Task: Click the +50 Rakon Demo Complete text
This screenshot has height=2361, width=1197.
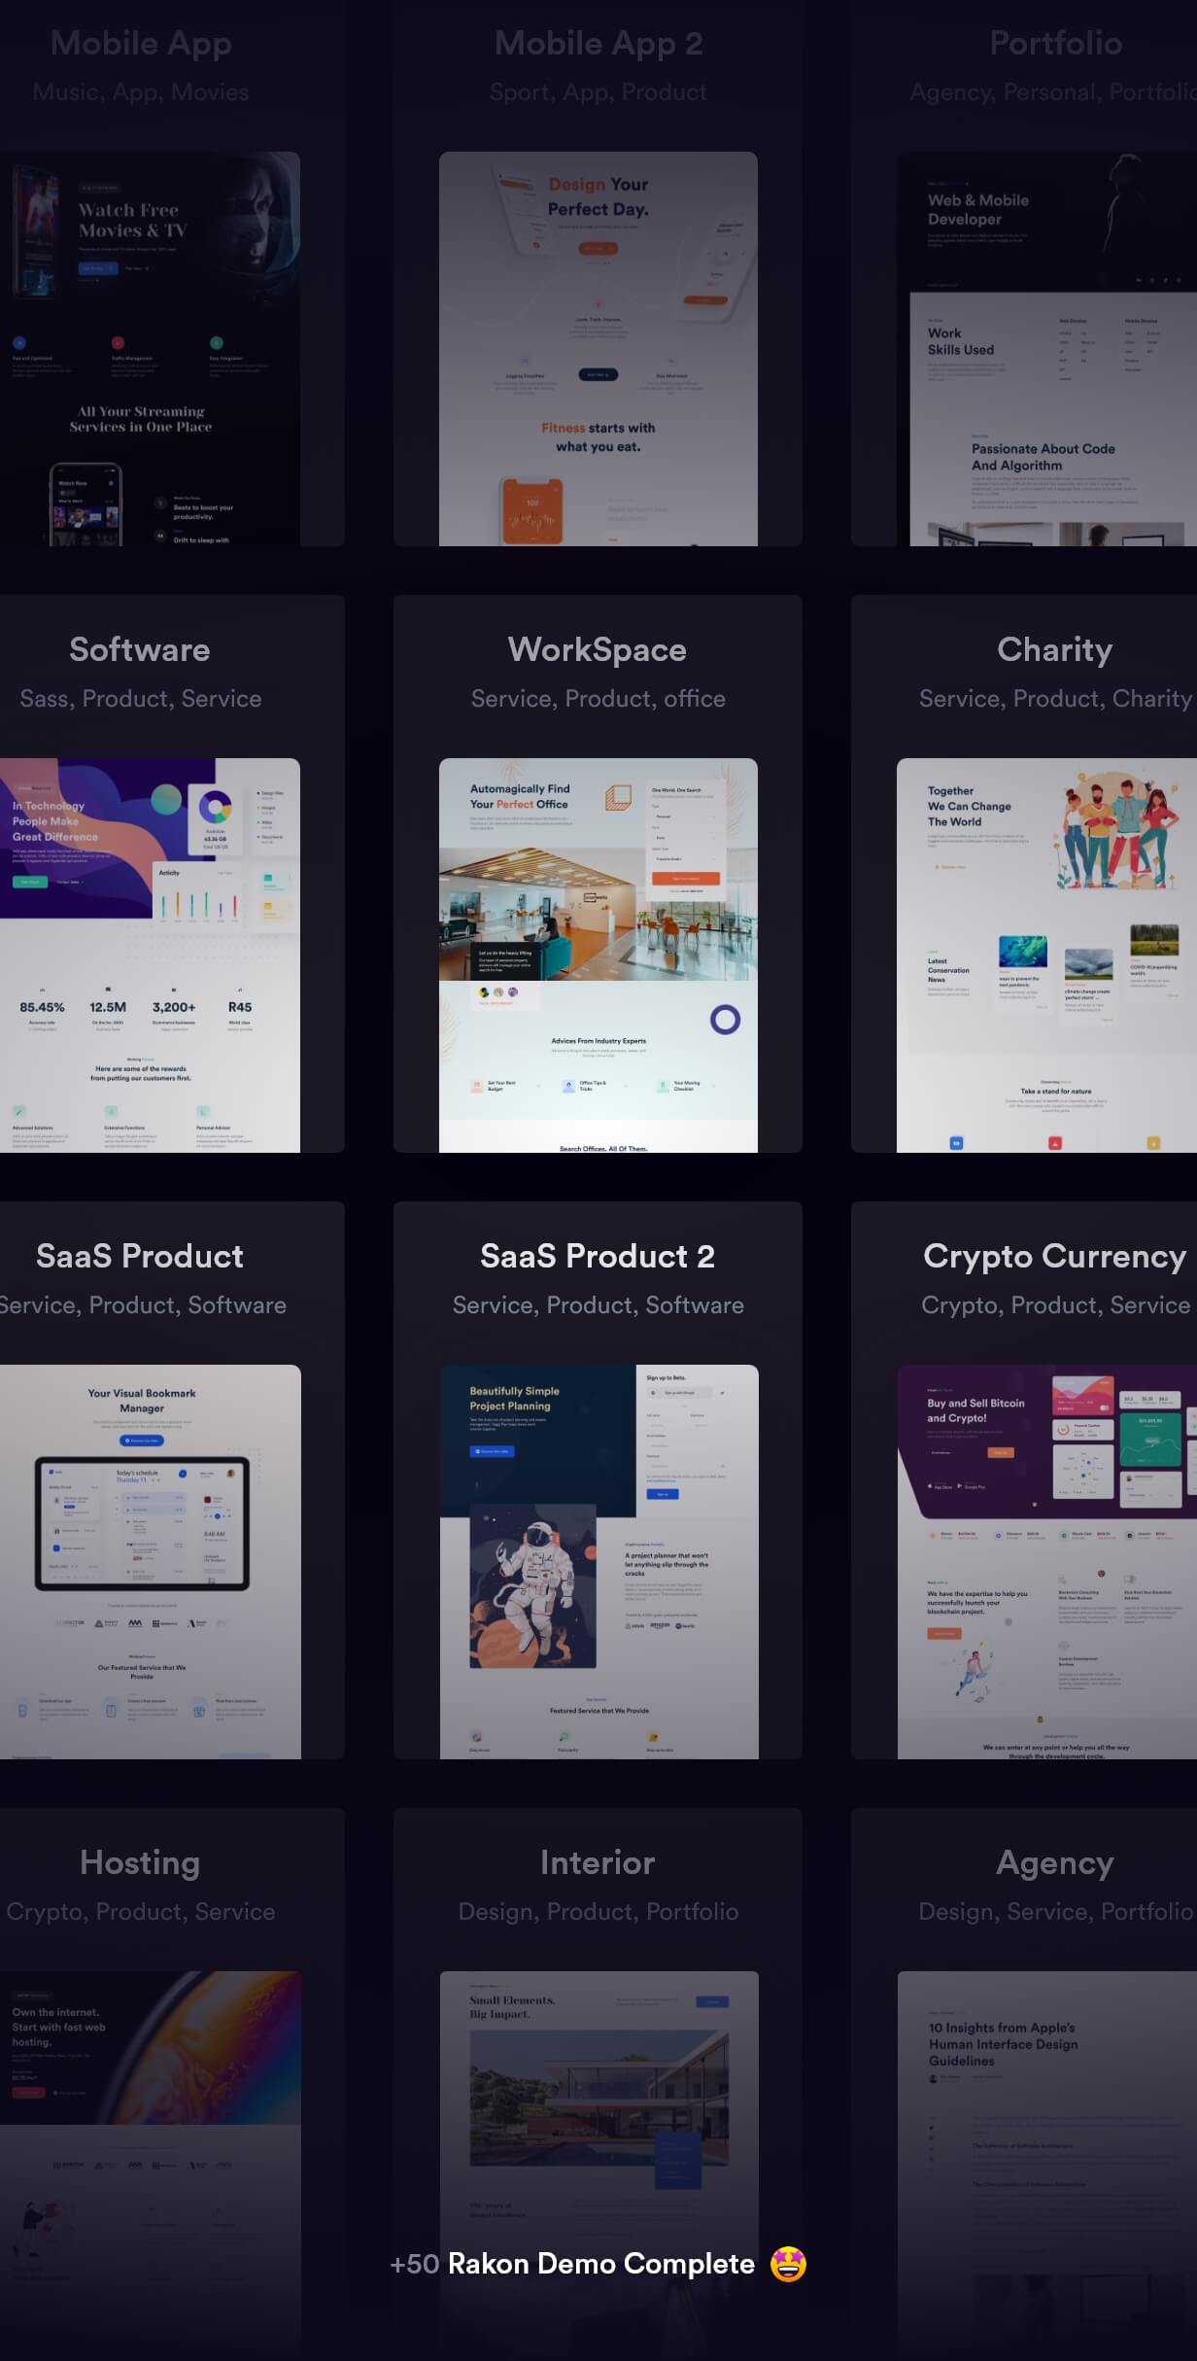Action: 572,2264
